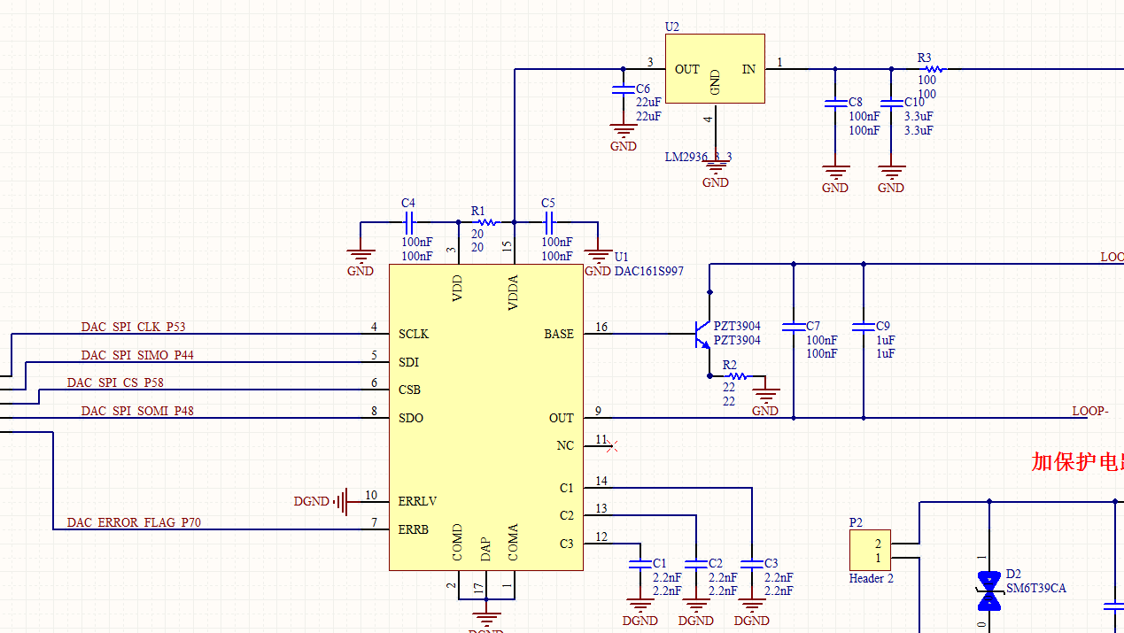The width and height of the screenshot is (1124, 633).
Task: Click the BASE pin name on U1
Action: (x=559, y=334)
